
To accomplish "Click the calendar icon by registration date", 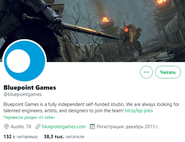I will 92,127.
